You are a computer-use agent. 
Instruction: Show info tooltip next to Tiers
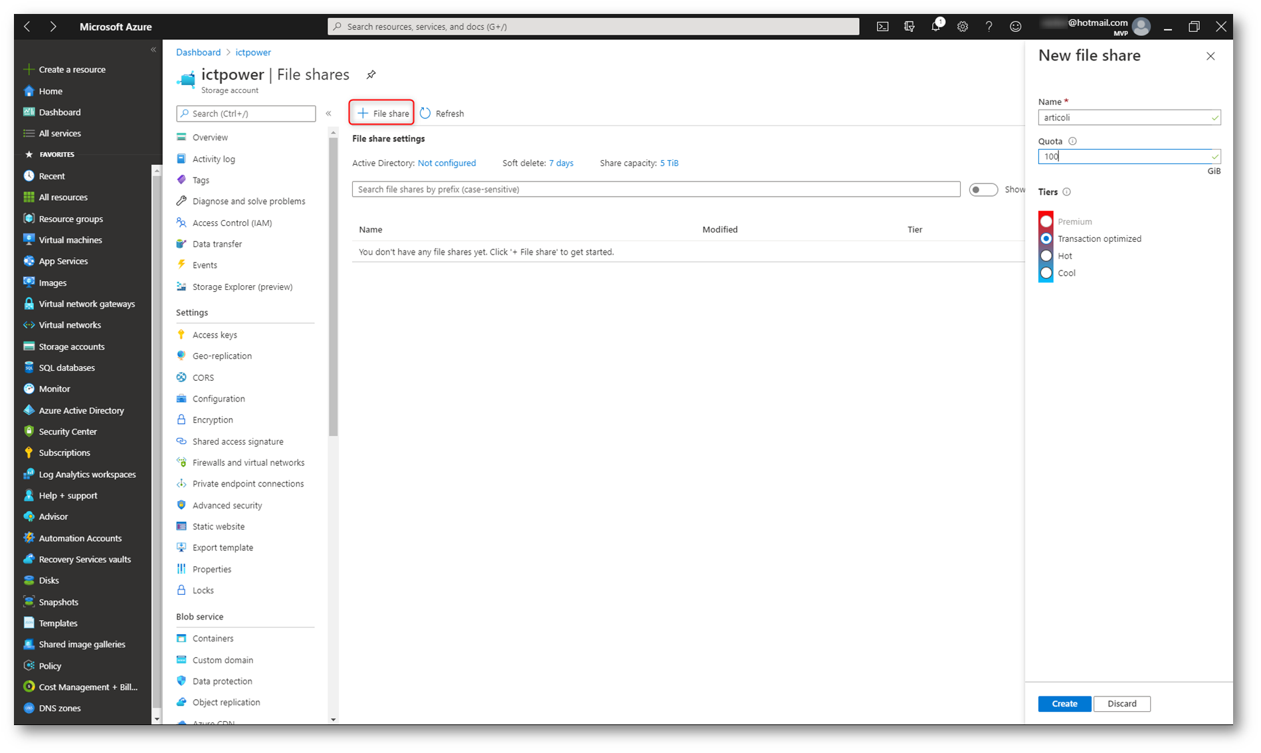[x=1066, y=192]
